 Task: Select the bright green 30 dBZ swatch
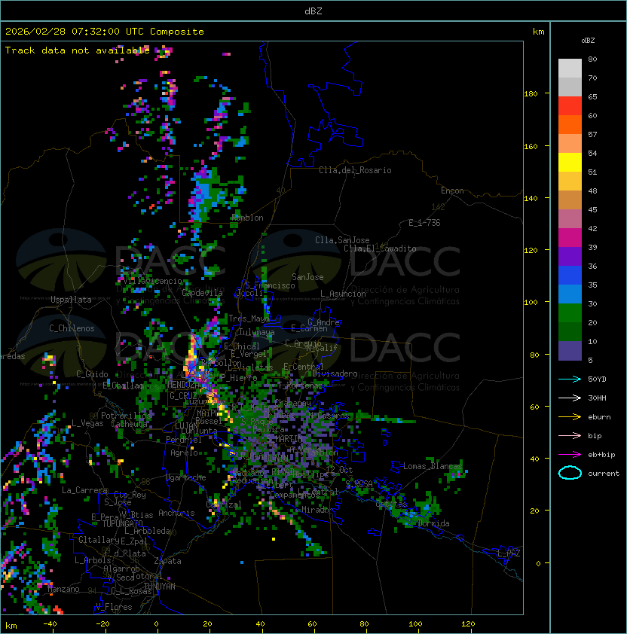pyautogui.click(x=570, y=313)
